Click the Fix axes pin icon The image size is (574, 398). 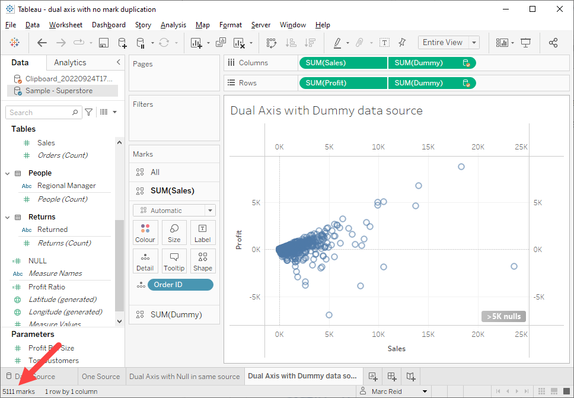coord(402,43)
